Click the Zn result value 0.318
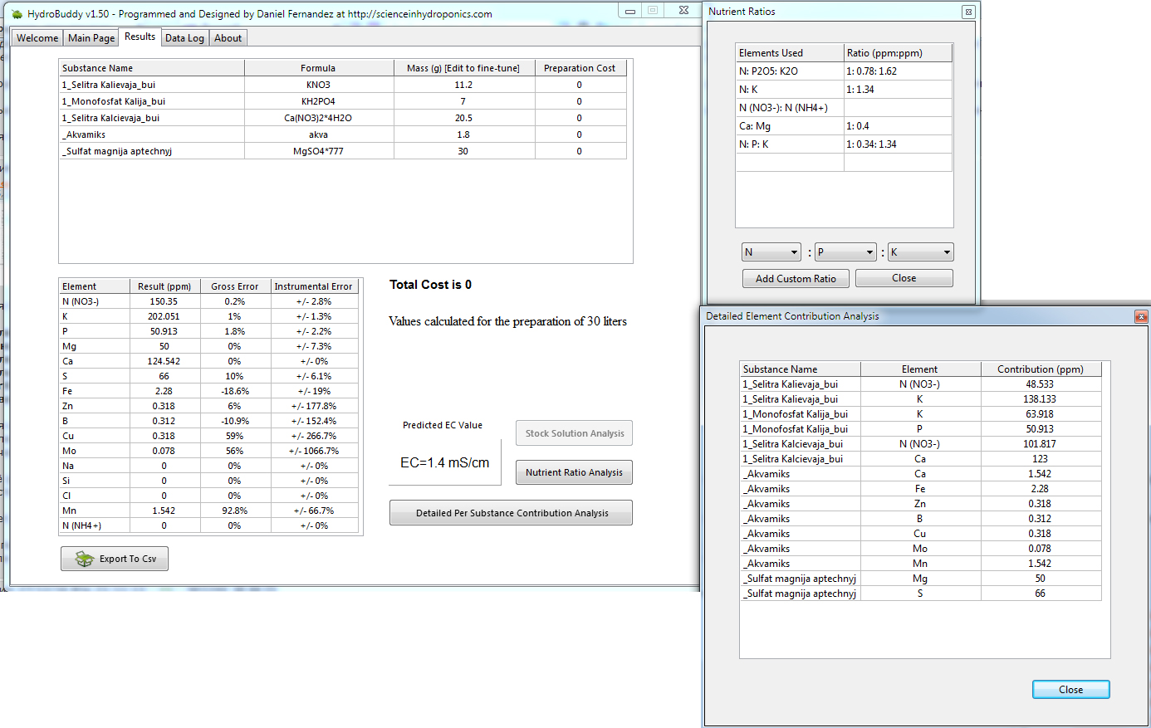 (x=164, y=406)
